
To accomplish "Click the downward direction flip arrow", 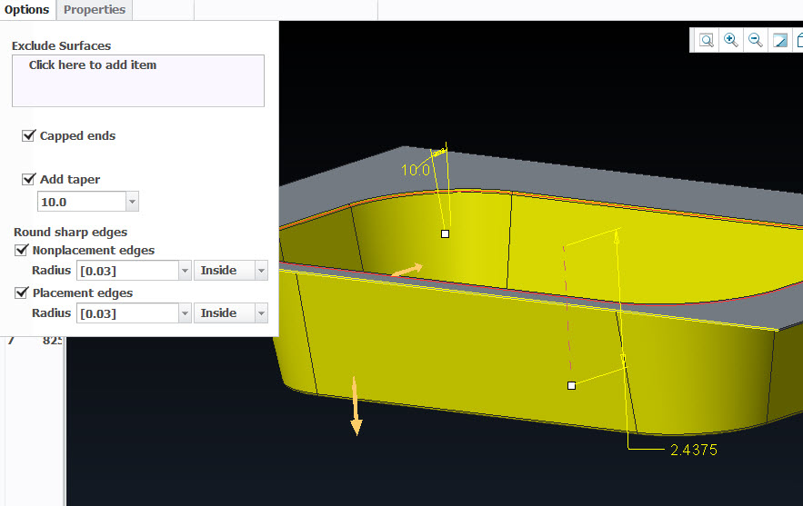I will coord(356,406).
